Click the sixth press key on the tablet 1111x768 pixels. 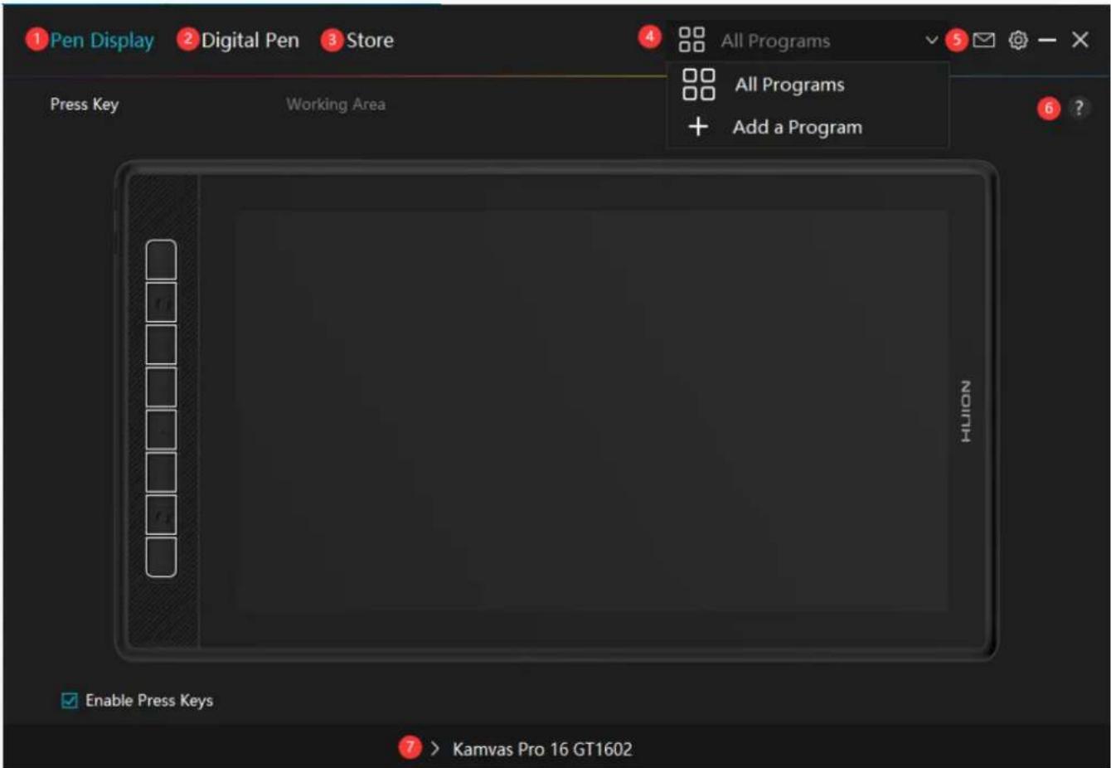pyautogui.click(x=161, y=472)
